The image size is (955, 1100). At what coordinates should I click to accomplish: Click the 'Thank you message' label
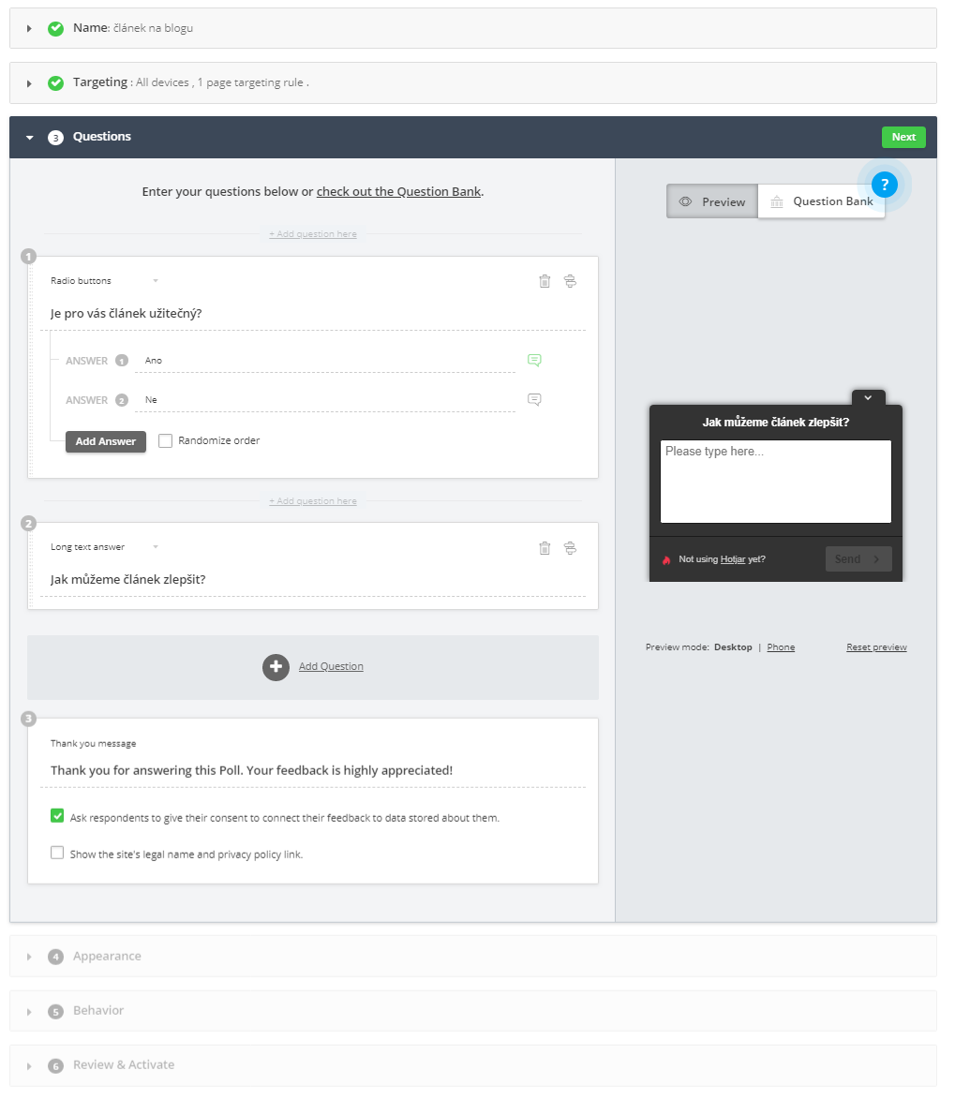(94, 744)
